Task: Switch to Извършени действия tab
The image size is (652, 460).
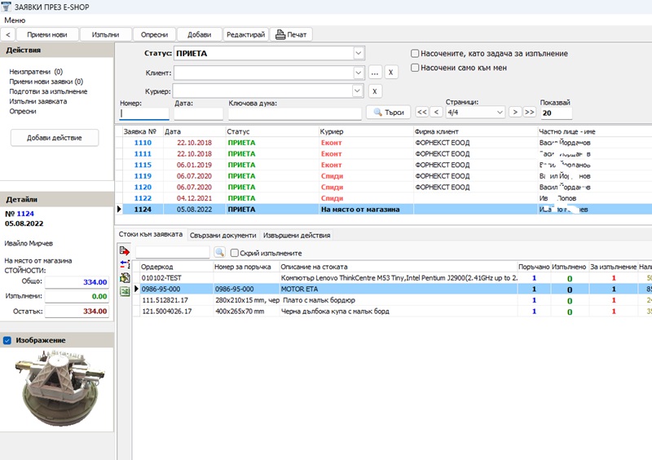Action: coord(297,235)
